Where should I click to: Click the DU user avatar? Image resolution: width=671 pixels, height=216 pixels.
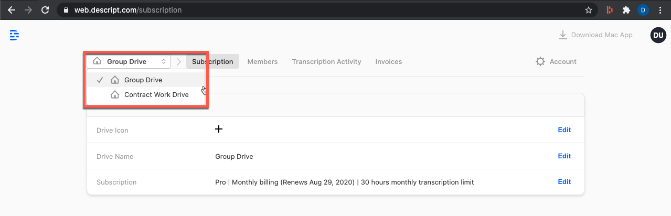tap(658, 35)
